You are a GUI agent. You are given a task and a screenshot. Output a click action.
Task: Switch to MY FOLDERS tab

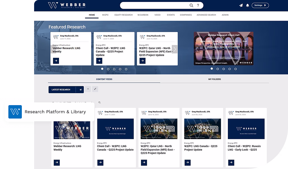coord(214,79)
